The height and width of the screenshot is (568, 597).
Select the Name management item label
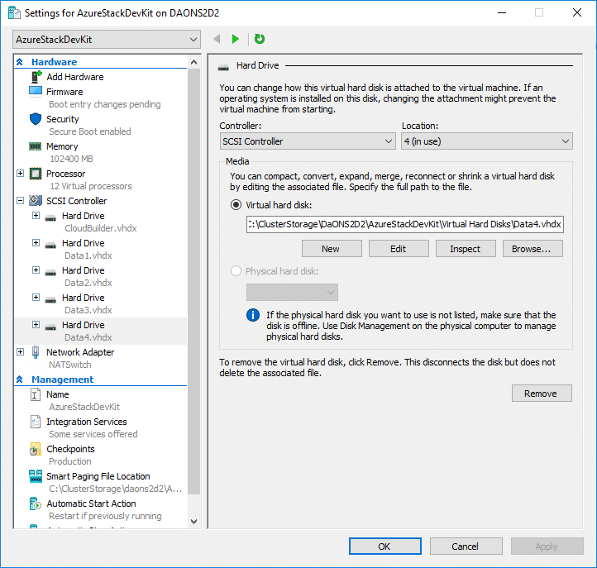tap(58, 394)
